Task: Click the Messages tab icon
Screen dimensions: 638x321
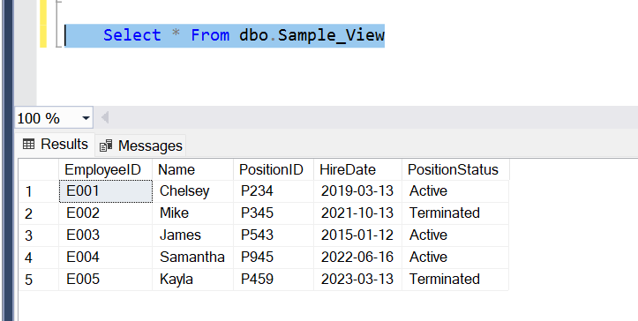Action: (x=106, y=146)
